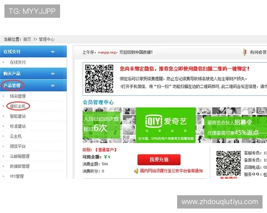Collapse the 产品管理 section arrow
The image size is (267, 213).
[53, 86]
